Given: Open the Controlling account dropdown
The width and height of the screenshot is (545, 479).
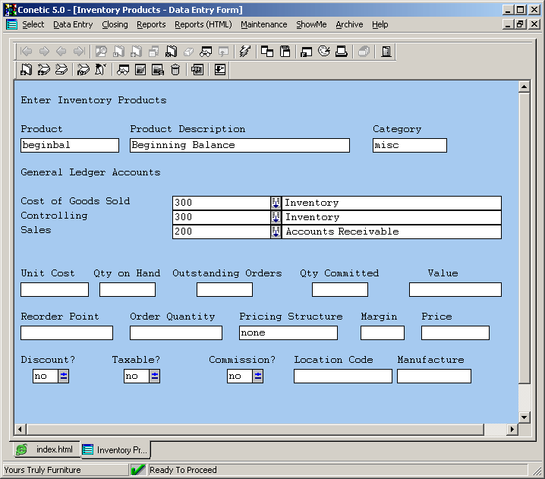Looking at the screenshot, I should point(276,217).
